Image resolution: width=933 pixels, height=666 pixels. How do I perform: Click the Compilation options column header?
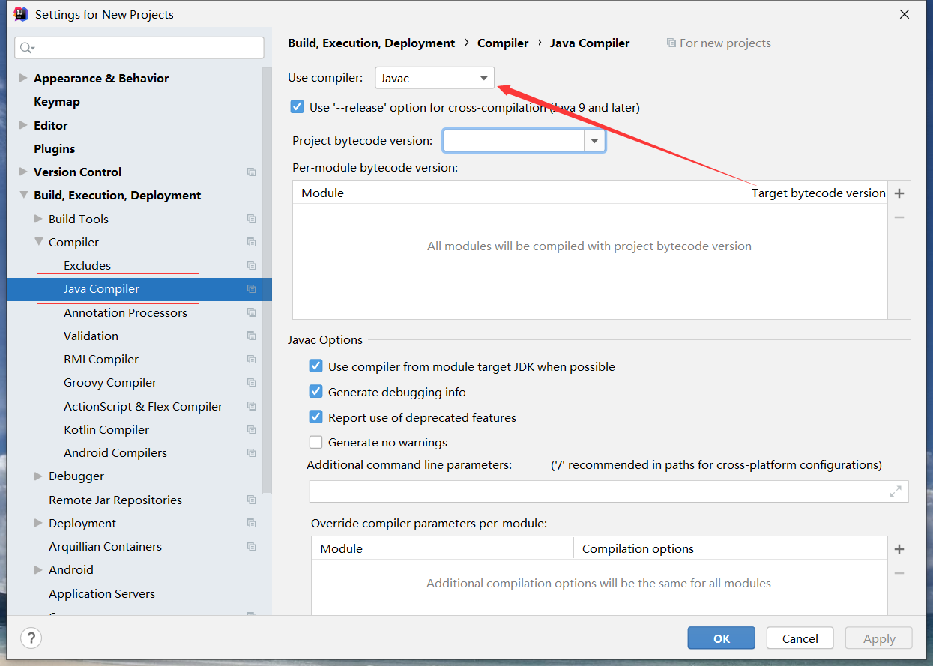pyautogui.click(x=638, y=548)
